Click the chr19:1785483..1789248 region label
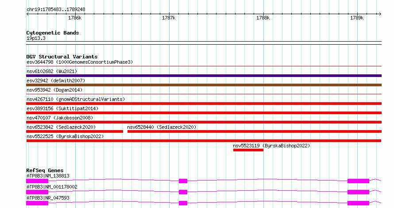This screenshot has width=394, height=208. 56,9
